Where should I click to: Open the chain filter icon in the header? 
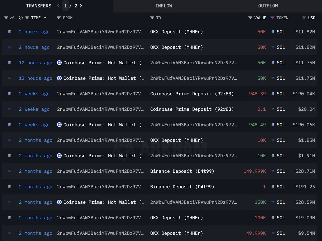pos(6,18)
